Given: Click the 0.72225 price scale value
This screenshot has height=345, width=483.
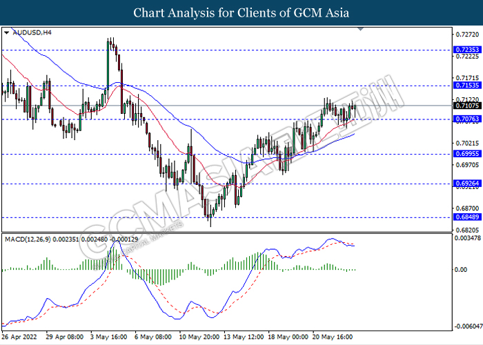Looking at the screenshot, I should (467, 57).
